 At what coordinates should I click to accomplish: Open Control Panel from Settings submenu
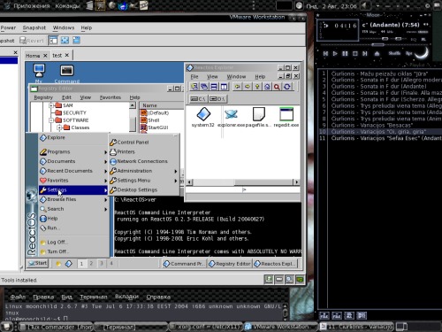pos(144,143)
